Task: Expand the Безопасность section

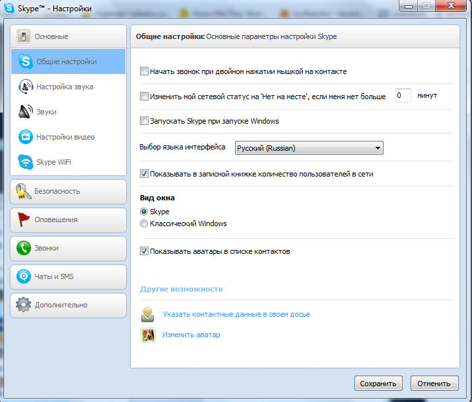Action: click(x=69, y=192)
